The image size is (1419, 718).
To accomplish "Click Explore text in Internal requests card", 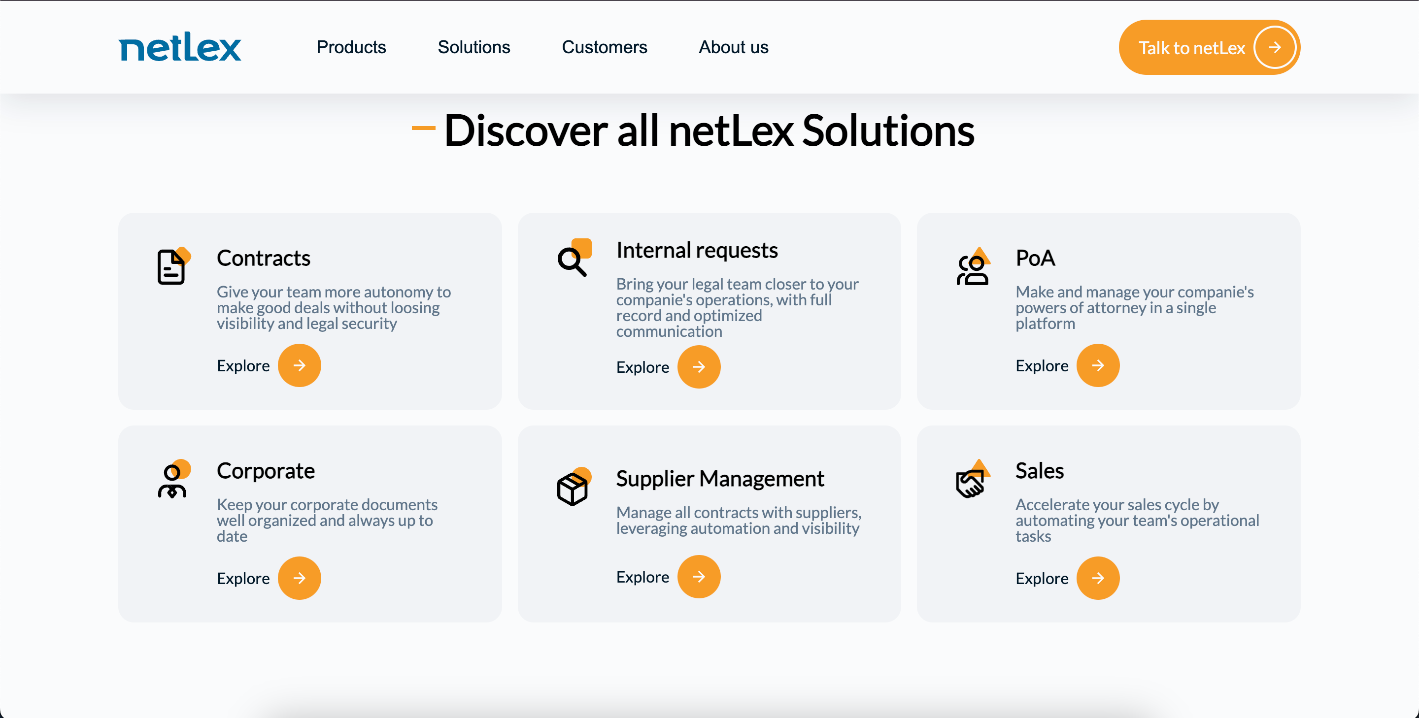I will click(642, 367).
